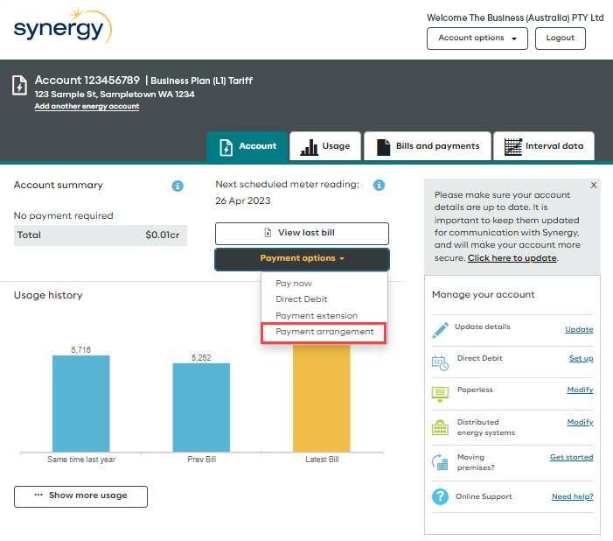Click the solar panel icon for Distributed energy systems
Screen dimensions: 613x541
440,427
